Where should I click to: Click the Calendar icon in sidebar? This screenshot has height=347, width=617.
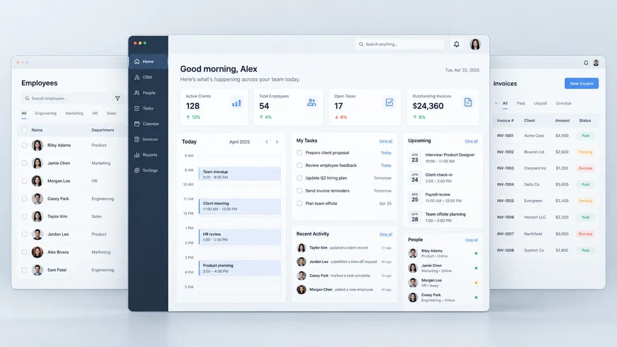tap(137, 124)
